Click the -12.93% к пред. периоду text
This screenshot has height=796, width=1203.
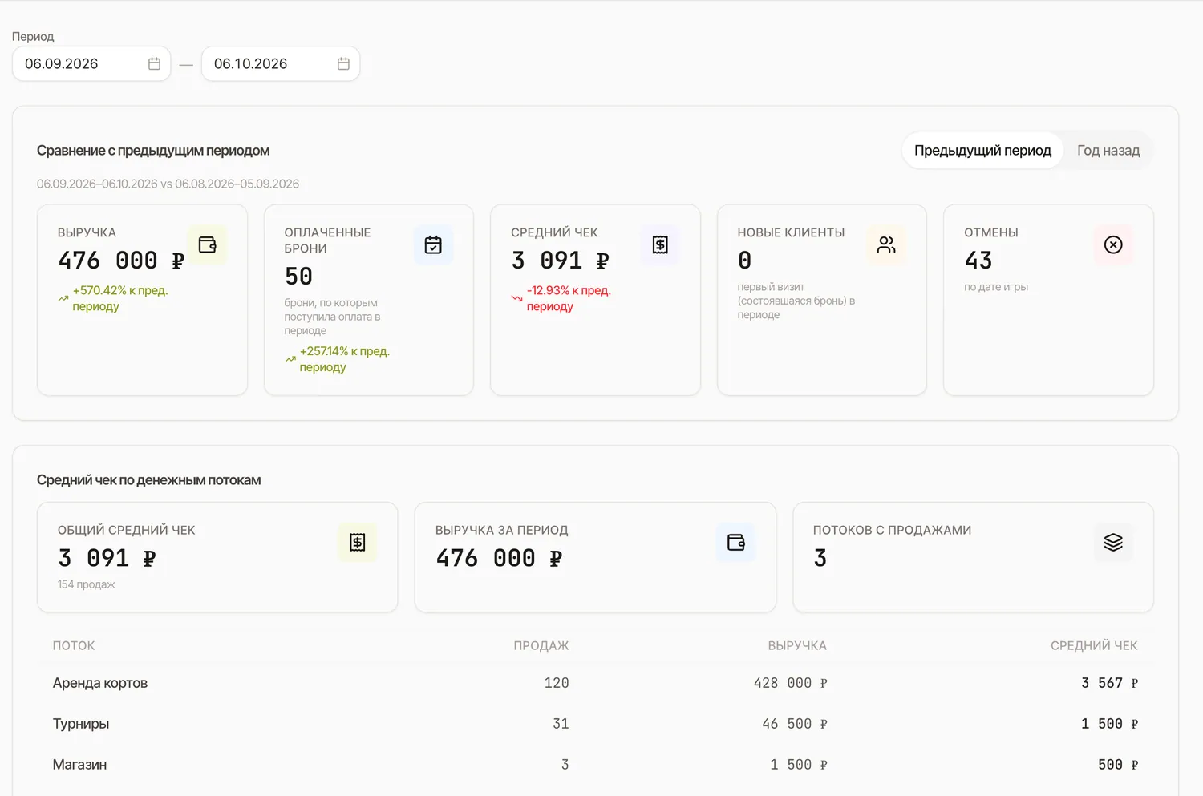click(x=569, y=298)
